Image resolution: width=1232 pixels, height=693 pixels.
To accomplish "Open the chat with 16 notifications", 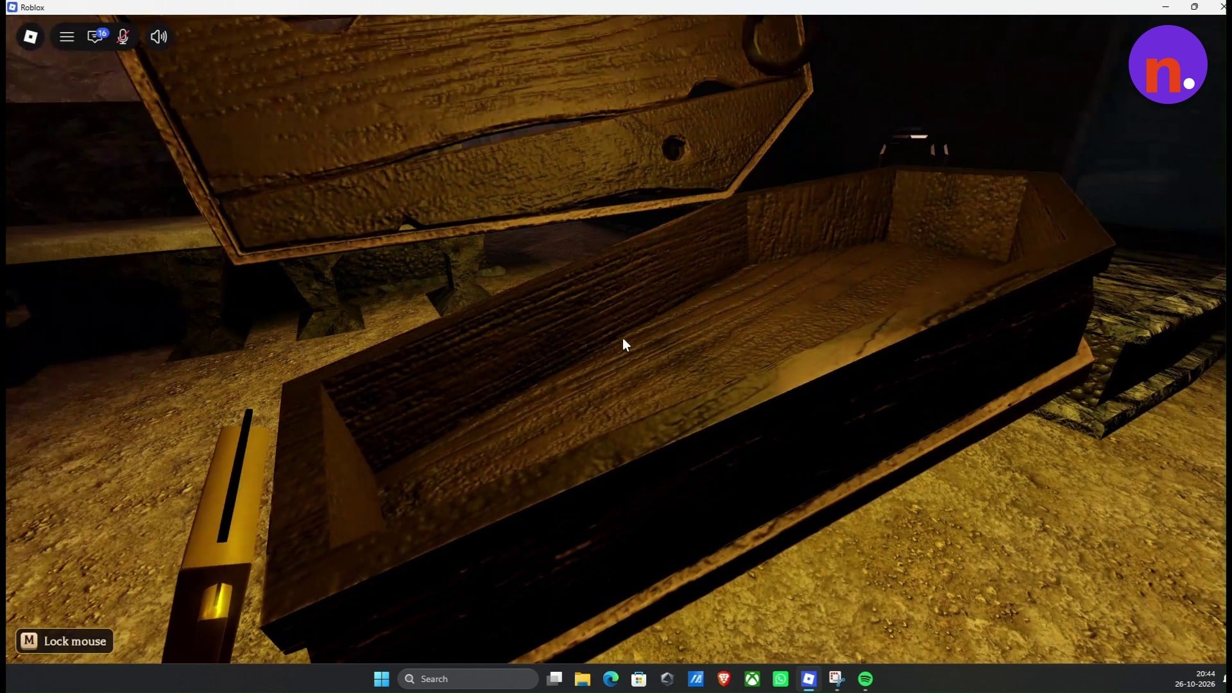I will pyautogui.click(x=96, y=36).
